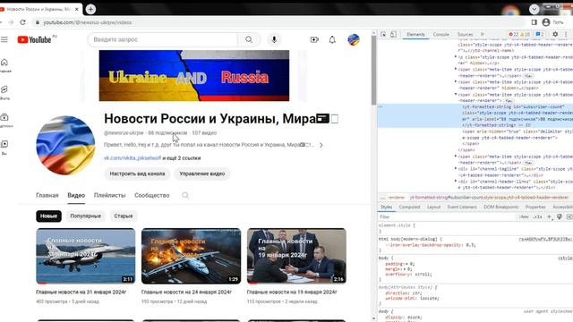573x322 pixels.
Task: Play video for 19 января 2024г
Action: tap(296, 257)
